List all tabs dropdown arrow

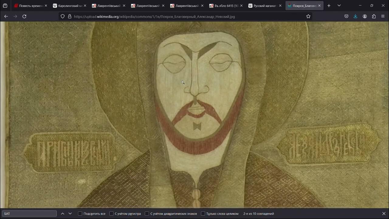coord(339,5)
